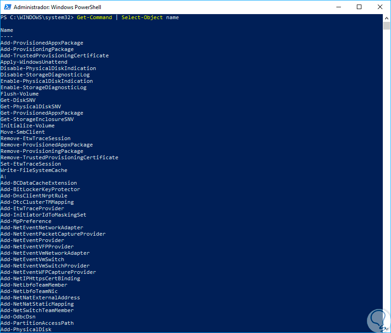391x333 pixels.
Task: Click 'Add-DtcClusterTMMapping' line
Action: pos(37,202)
